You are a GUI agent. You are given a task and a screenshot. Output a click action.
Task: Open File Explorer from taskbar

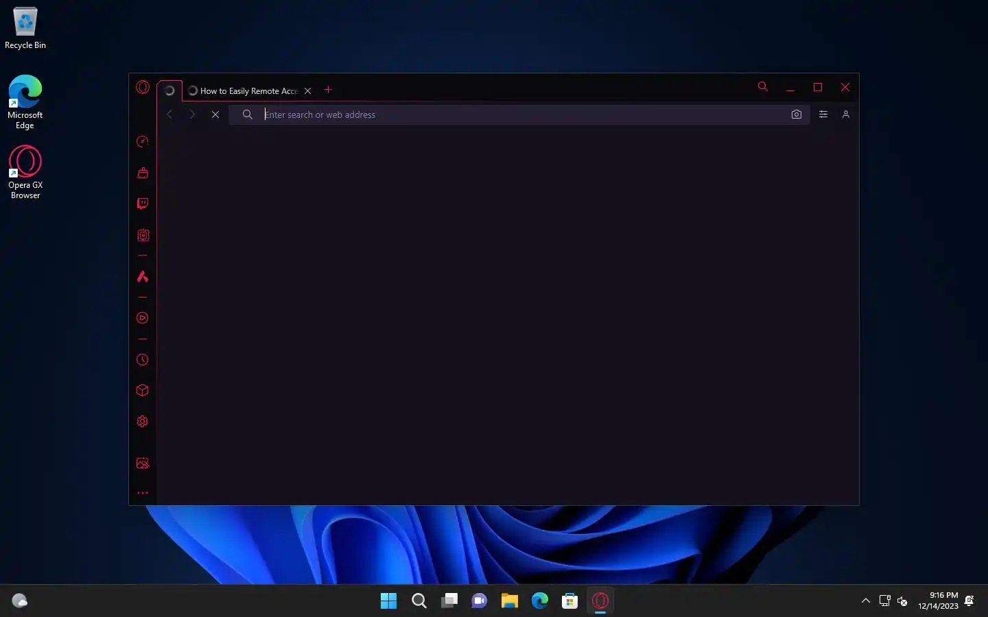(x=509, y=601)
